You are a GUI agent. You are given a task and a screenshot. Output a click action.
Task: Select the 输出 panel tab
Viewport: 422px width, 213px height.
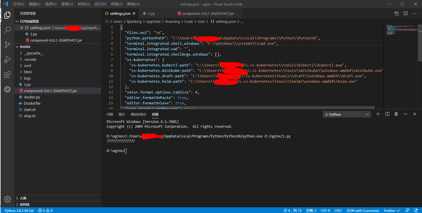click(122, 114)
